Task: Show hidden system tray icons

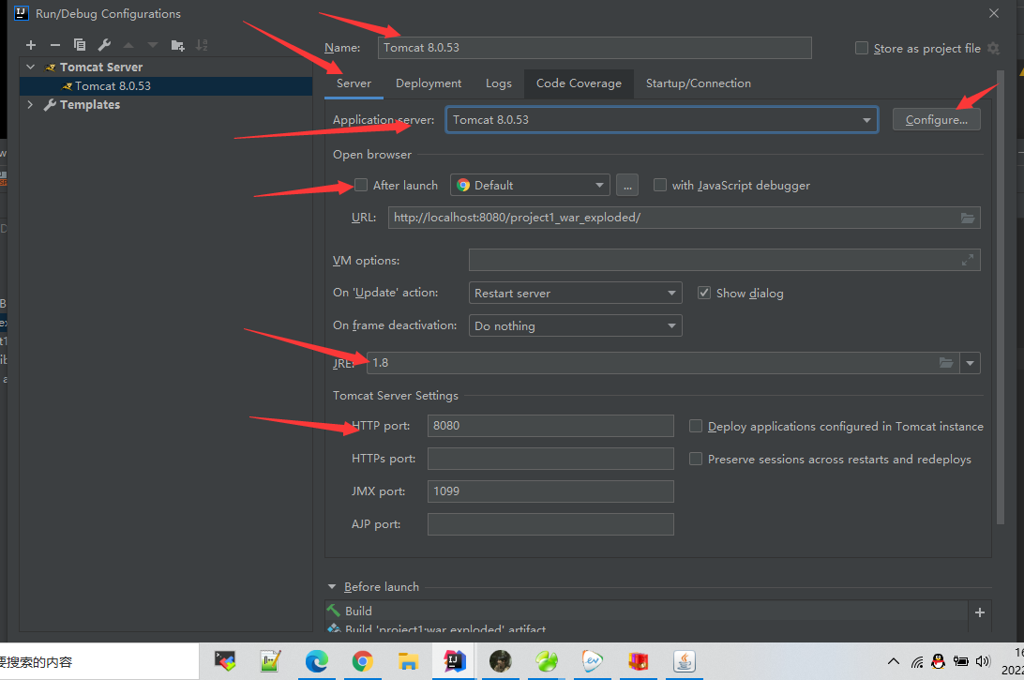Action: 894,661
